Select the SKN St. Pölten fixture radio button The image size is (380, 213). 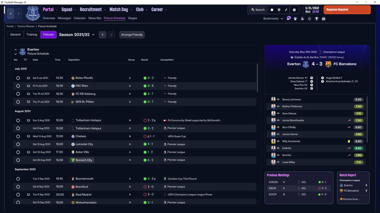coord(18,102)
